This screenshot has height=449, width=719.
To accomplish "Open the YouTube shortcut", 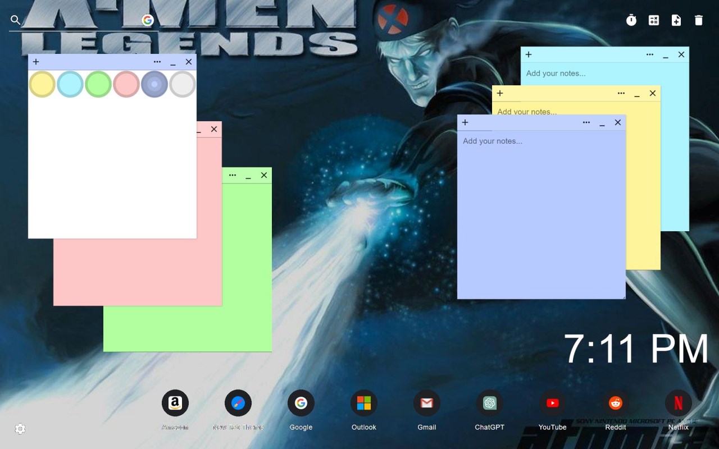I will pos(553,403).
